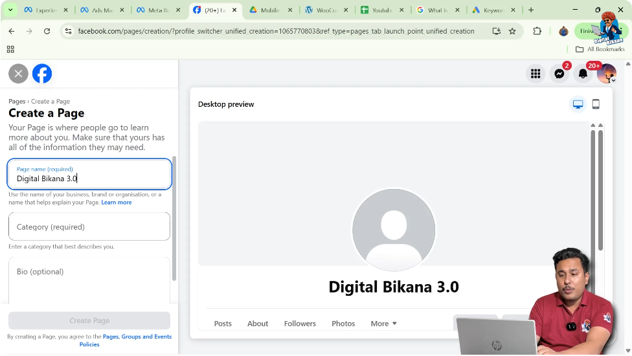
Task: Open the Extensions puzzle icon
Action: [537, 31]
